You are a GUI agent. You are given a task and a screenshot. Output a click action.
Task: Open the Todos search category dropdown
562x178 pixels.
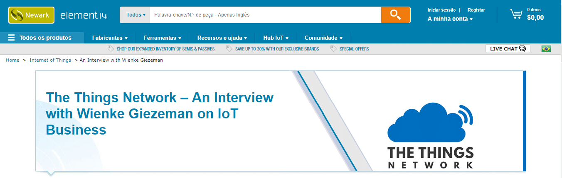pyautogui.click(x=136, y=15)
